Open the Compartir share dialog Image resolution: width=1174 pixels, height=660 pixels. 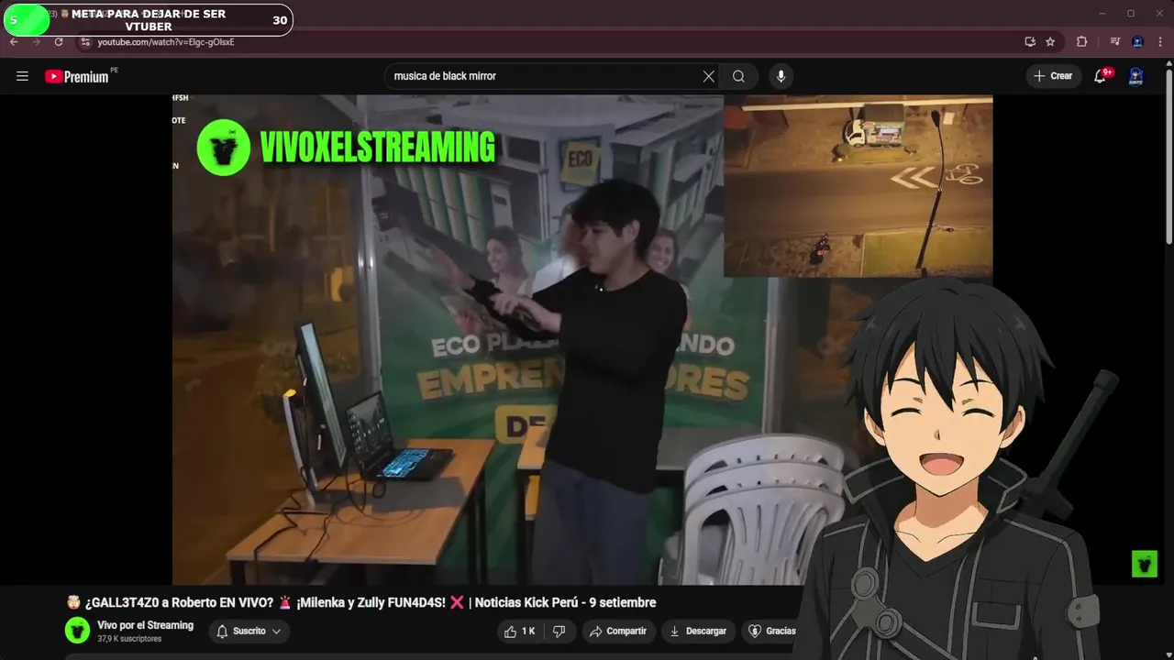click(618, 631)
